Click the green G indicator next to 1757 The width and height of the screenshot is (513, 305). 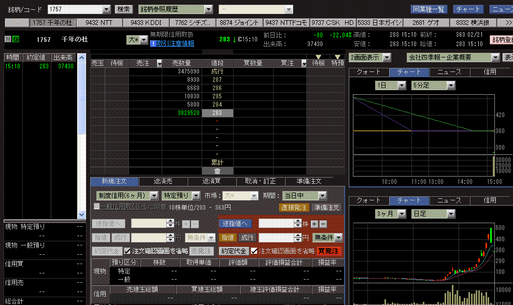coord(16,39)
